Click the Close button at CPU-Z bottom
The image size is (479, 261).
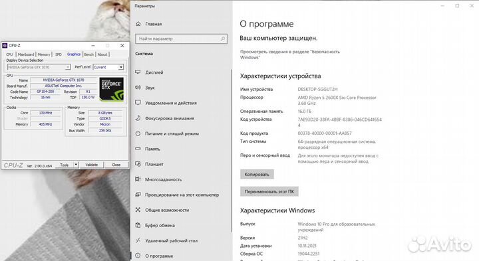click(116, 165)
